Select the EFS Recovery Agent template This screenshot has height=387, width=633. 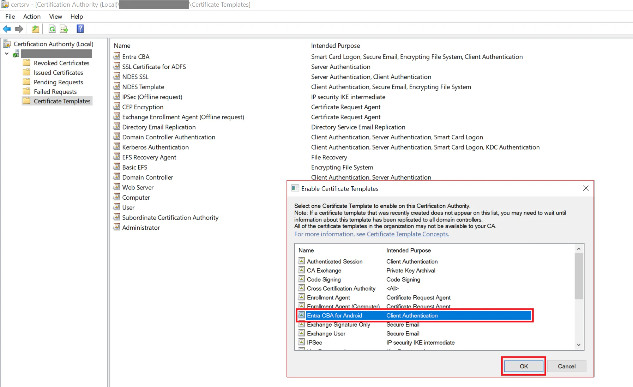pos(149,157)
